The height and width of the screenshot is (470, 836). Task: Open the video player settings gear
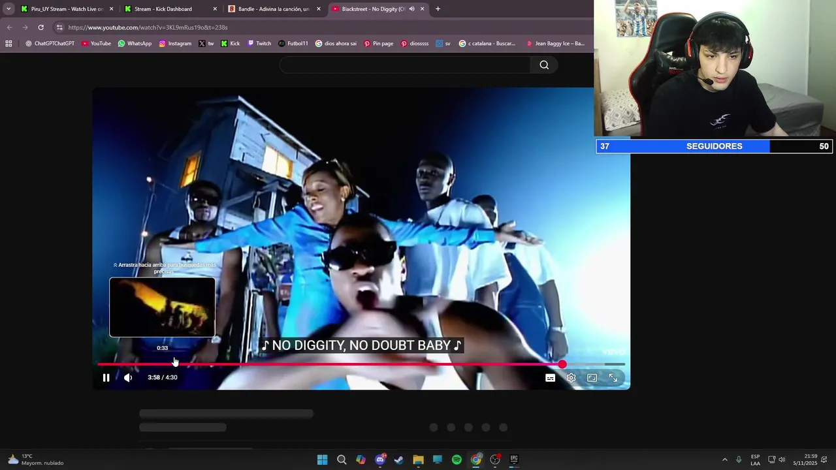571,378
